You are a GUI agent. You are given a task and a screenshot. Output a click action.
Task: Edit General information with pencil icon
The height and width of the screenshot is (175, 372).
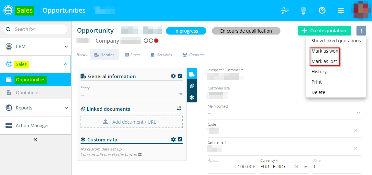[180, 76]
